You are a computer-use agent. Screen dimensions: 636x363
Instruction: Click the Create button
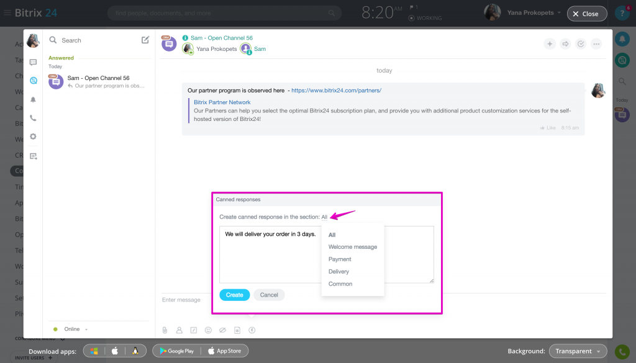click(x=234, y=295)
